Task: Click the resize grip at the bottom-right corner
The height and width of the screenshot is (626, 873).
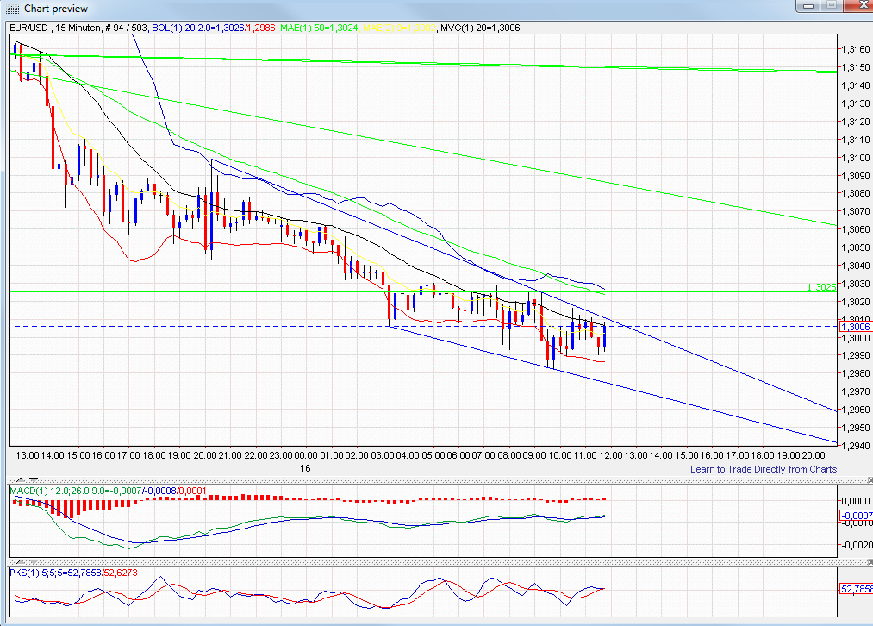Action: point(868,621)
